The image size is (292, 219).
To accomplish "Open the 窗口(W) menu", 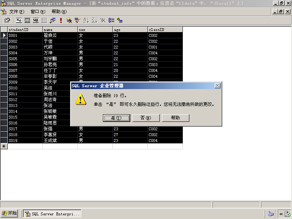I will [x=38, y=12].
